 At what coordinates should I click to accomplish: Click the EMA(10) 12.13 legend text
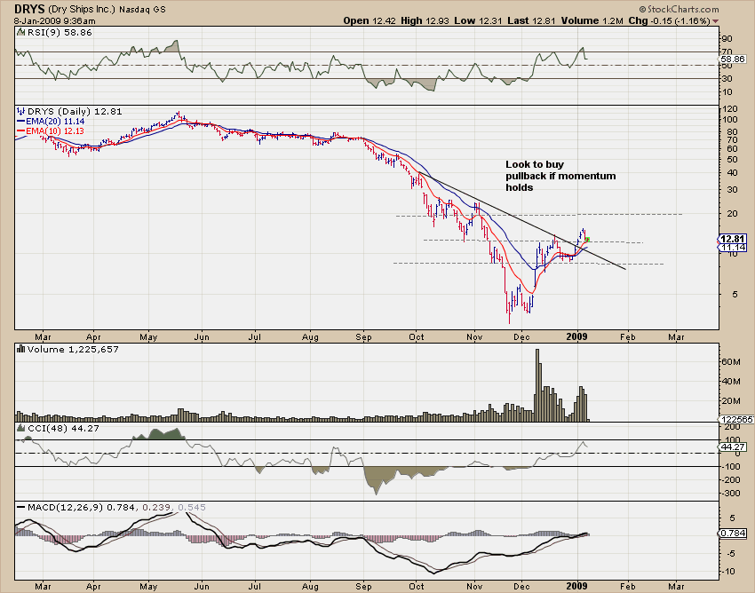(55, 130)
